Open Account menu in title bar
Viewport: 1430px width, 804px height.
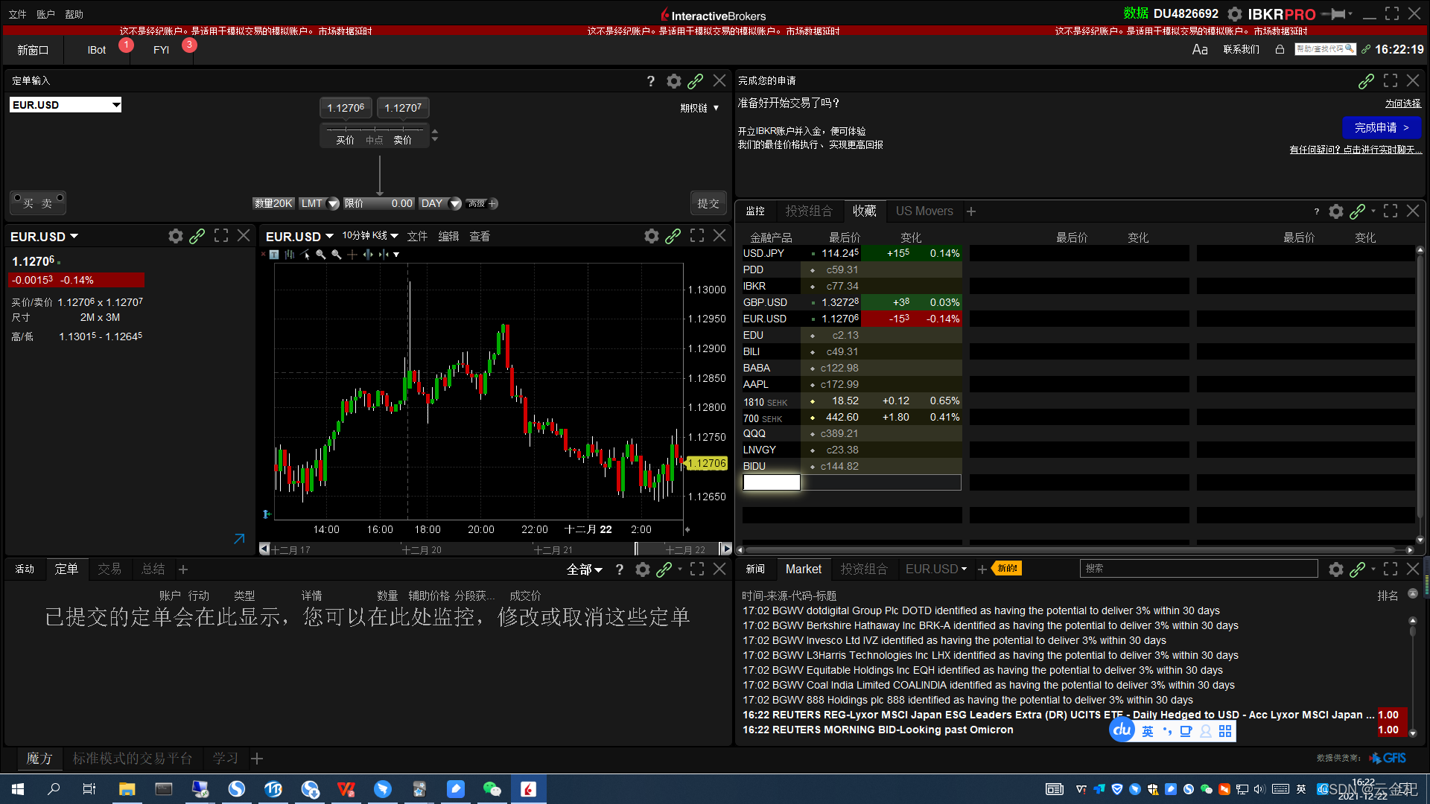pos(45,14)
